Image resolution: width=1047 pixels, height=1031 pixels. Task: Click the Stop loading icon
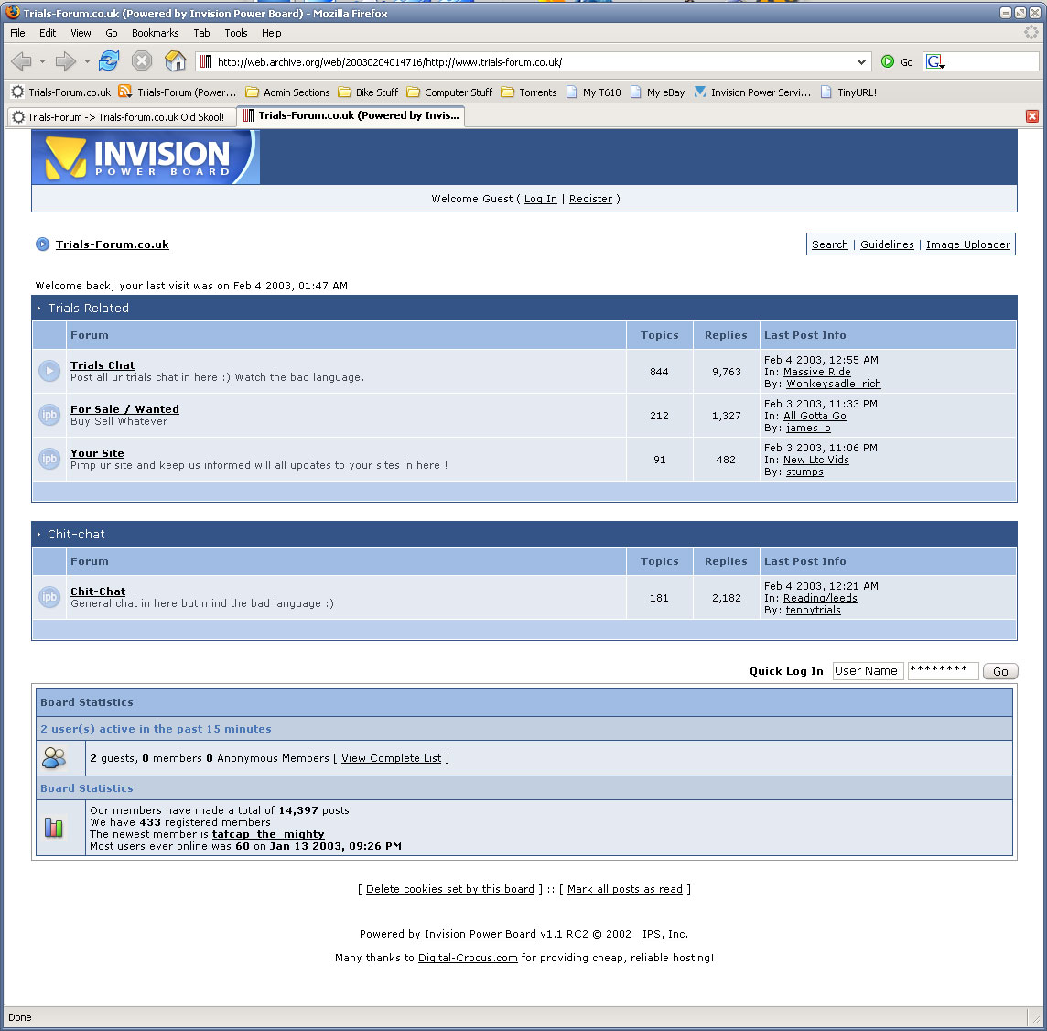click(x=142, y=61)
